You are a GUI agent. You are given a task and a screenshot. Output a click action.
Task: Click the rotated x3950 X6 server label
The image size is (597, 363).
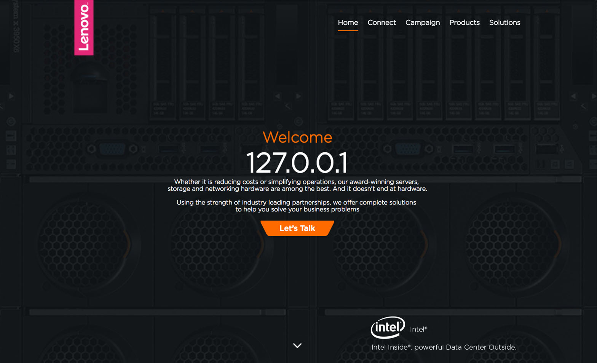click(x=16, y=27)
